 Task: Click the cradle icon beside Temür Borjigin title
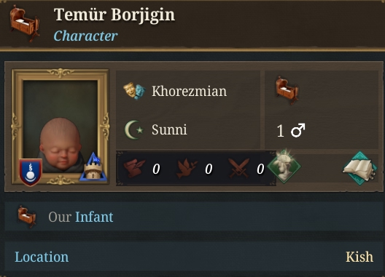click(x=25, y=24)
